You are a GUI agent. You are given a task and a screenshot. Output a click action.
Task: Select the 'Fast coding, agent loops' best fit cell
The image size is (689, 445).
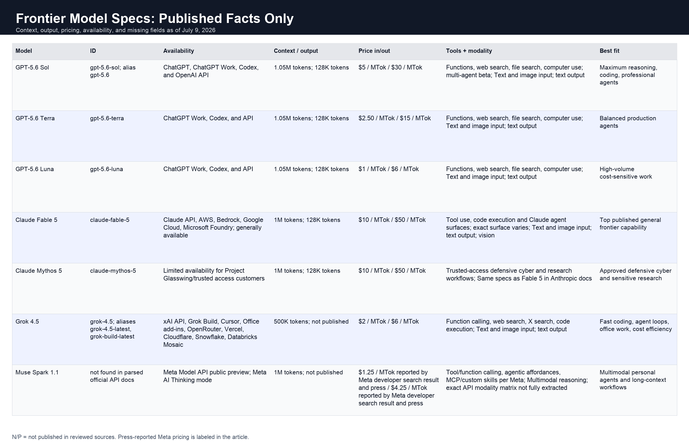pyautogui.click(x=636, y=326)
